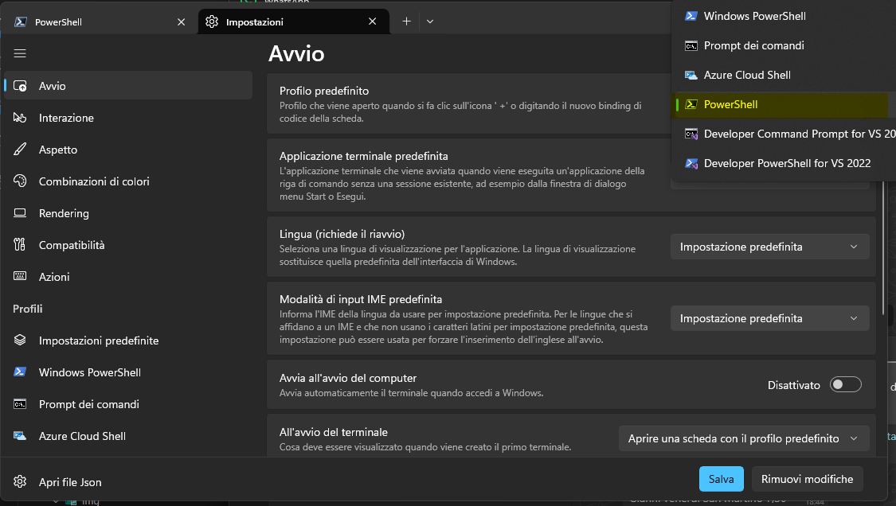Viewport: 896px width, 506px height.
Task: Open the Compatibilità sidebar icon
Action: coord(21,245)
